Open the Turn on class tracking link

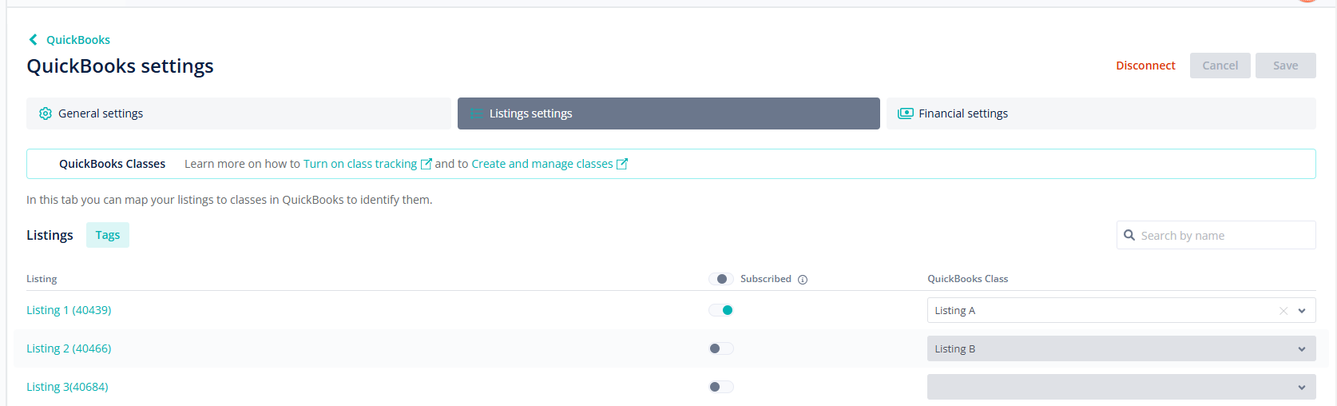(360, 164)
